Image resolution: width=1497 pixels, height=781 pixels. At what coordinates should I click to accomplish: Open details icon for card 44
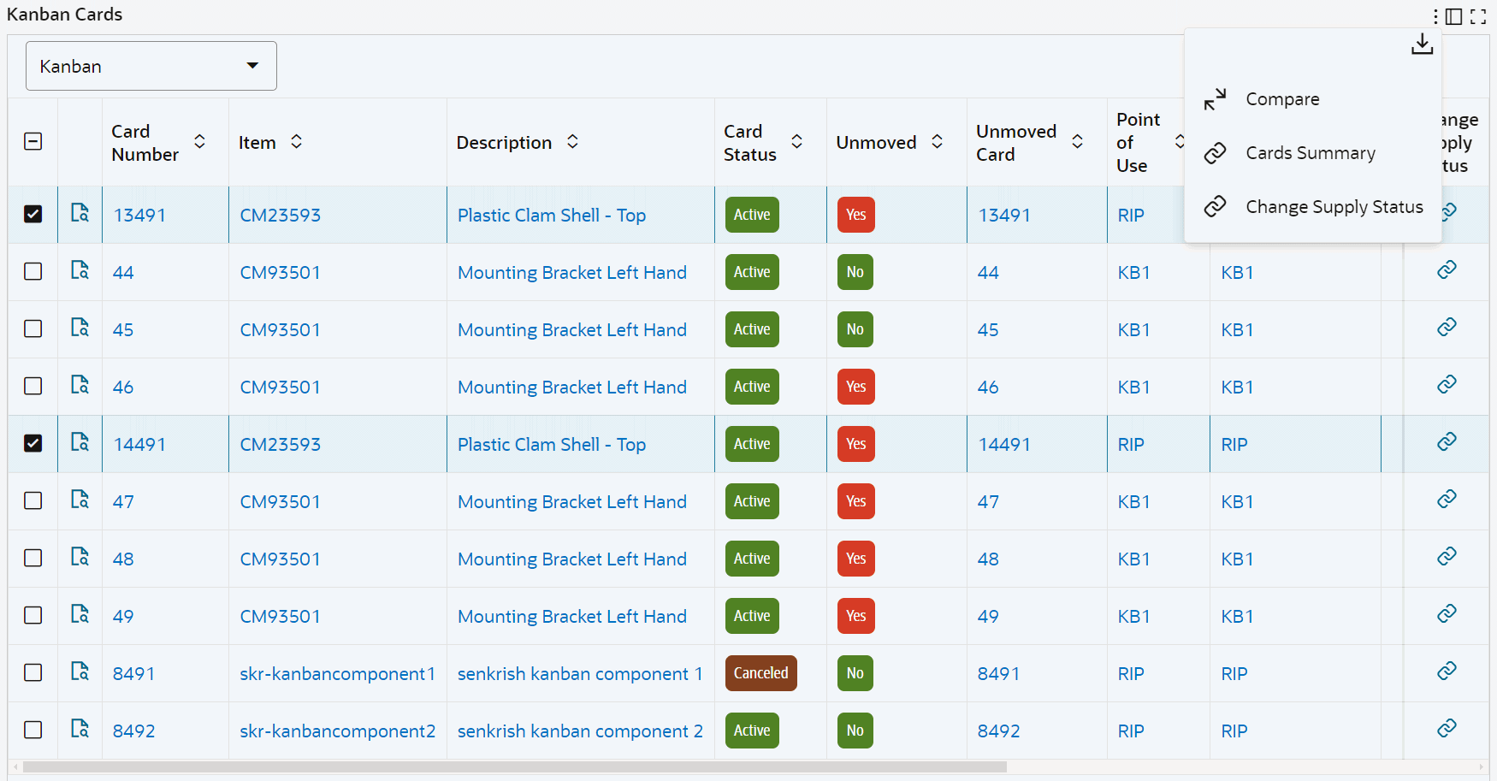(80, 270)
